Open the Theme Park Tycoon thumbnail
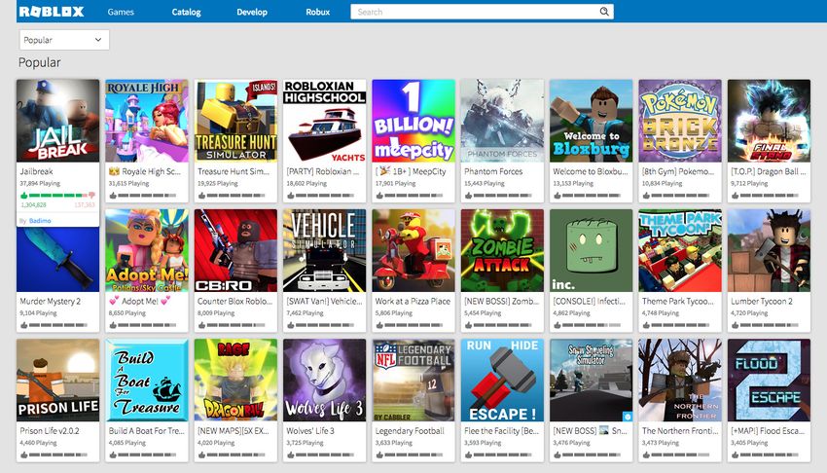 [680, 250]
